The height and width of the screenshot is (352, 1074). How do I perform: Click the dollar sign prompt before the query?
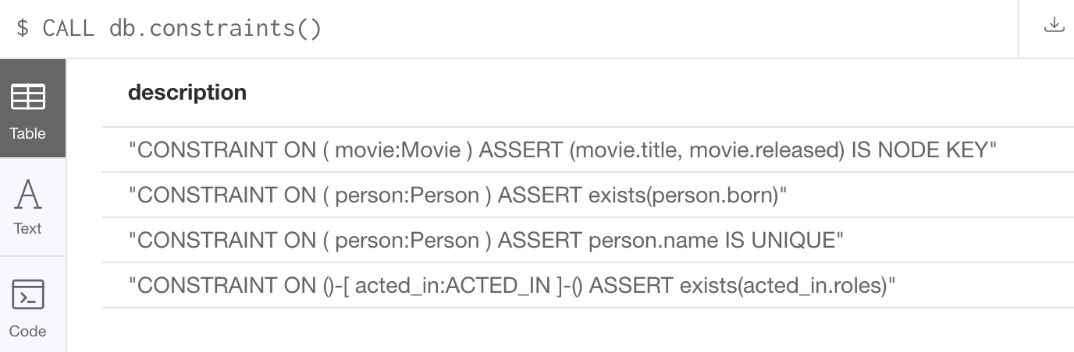point(23,29)
